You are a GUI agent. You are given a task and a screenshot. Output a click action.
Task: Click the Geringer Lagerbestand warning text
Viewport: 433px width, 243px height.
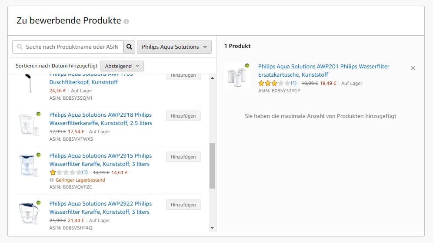coord(80,180)
